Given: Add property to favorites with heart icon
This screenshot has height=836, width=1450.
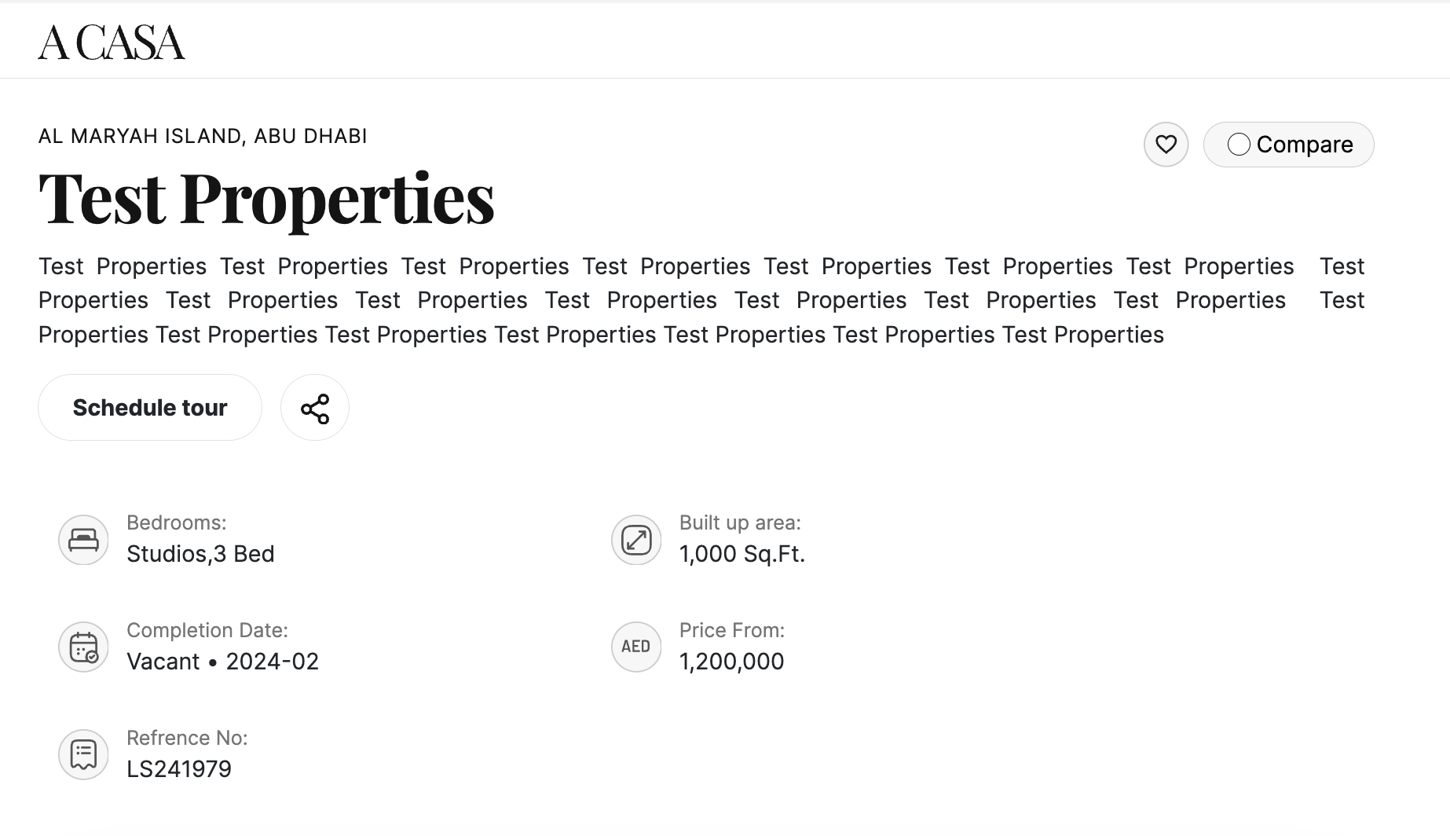Looking at the screenshot, I should [1166, 145].
